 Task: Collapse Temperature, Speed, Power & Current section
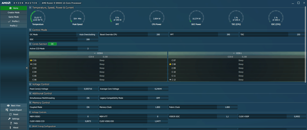click(x=30, y=7)
